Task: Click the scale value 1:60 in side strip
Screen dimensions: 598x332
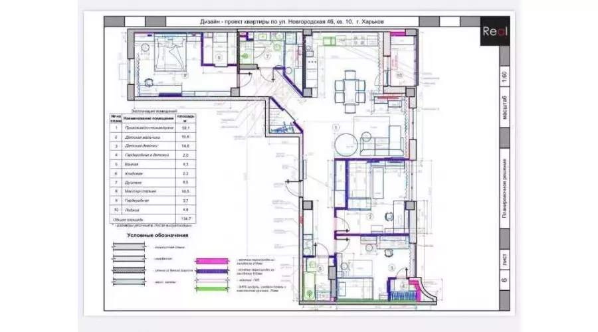Action: tap(504, 78)
